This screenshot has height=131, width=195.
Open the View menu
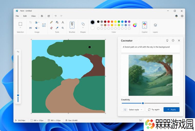click(x=33, y=16)
